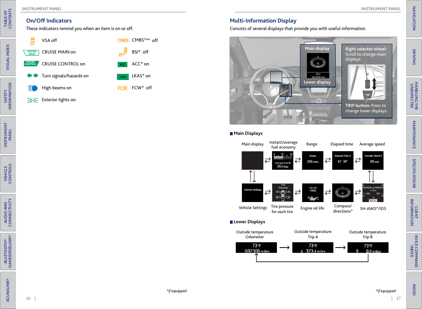Click the Main Displays subheading
The width and height of the screenshot is (422, 309).
[x=248, y=134]
